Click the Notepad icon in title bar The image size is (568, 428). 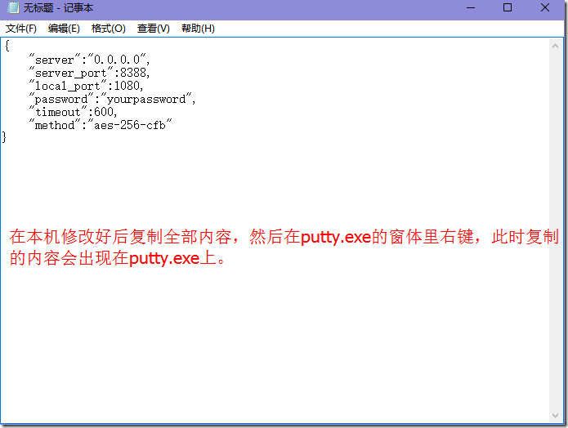pos(13,7)
